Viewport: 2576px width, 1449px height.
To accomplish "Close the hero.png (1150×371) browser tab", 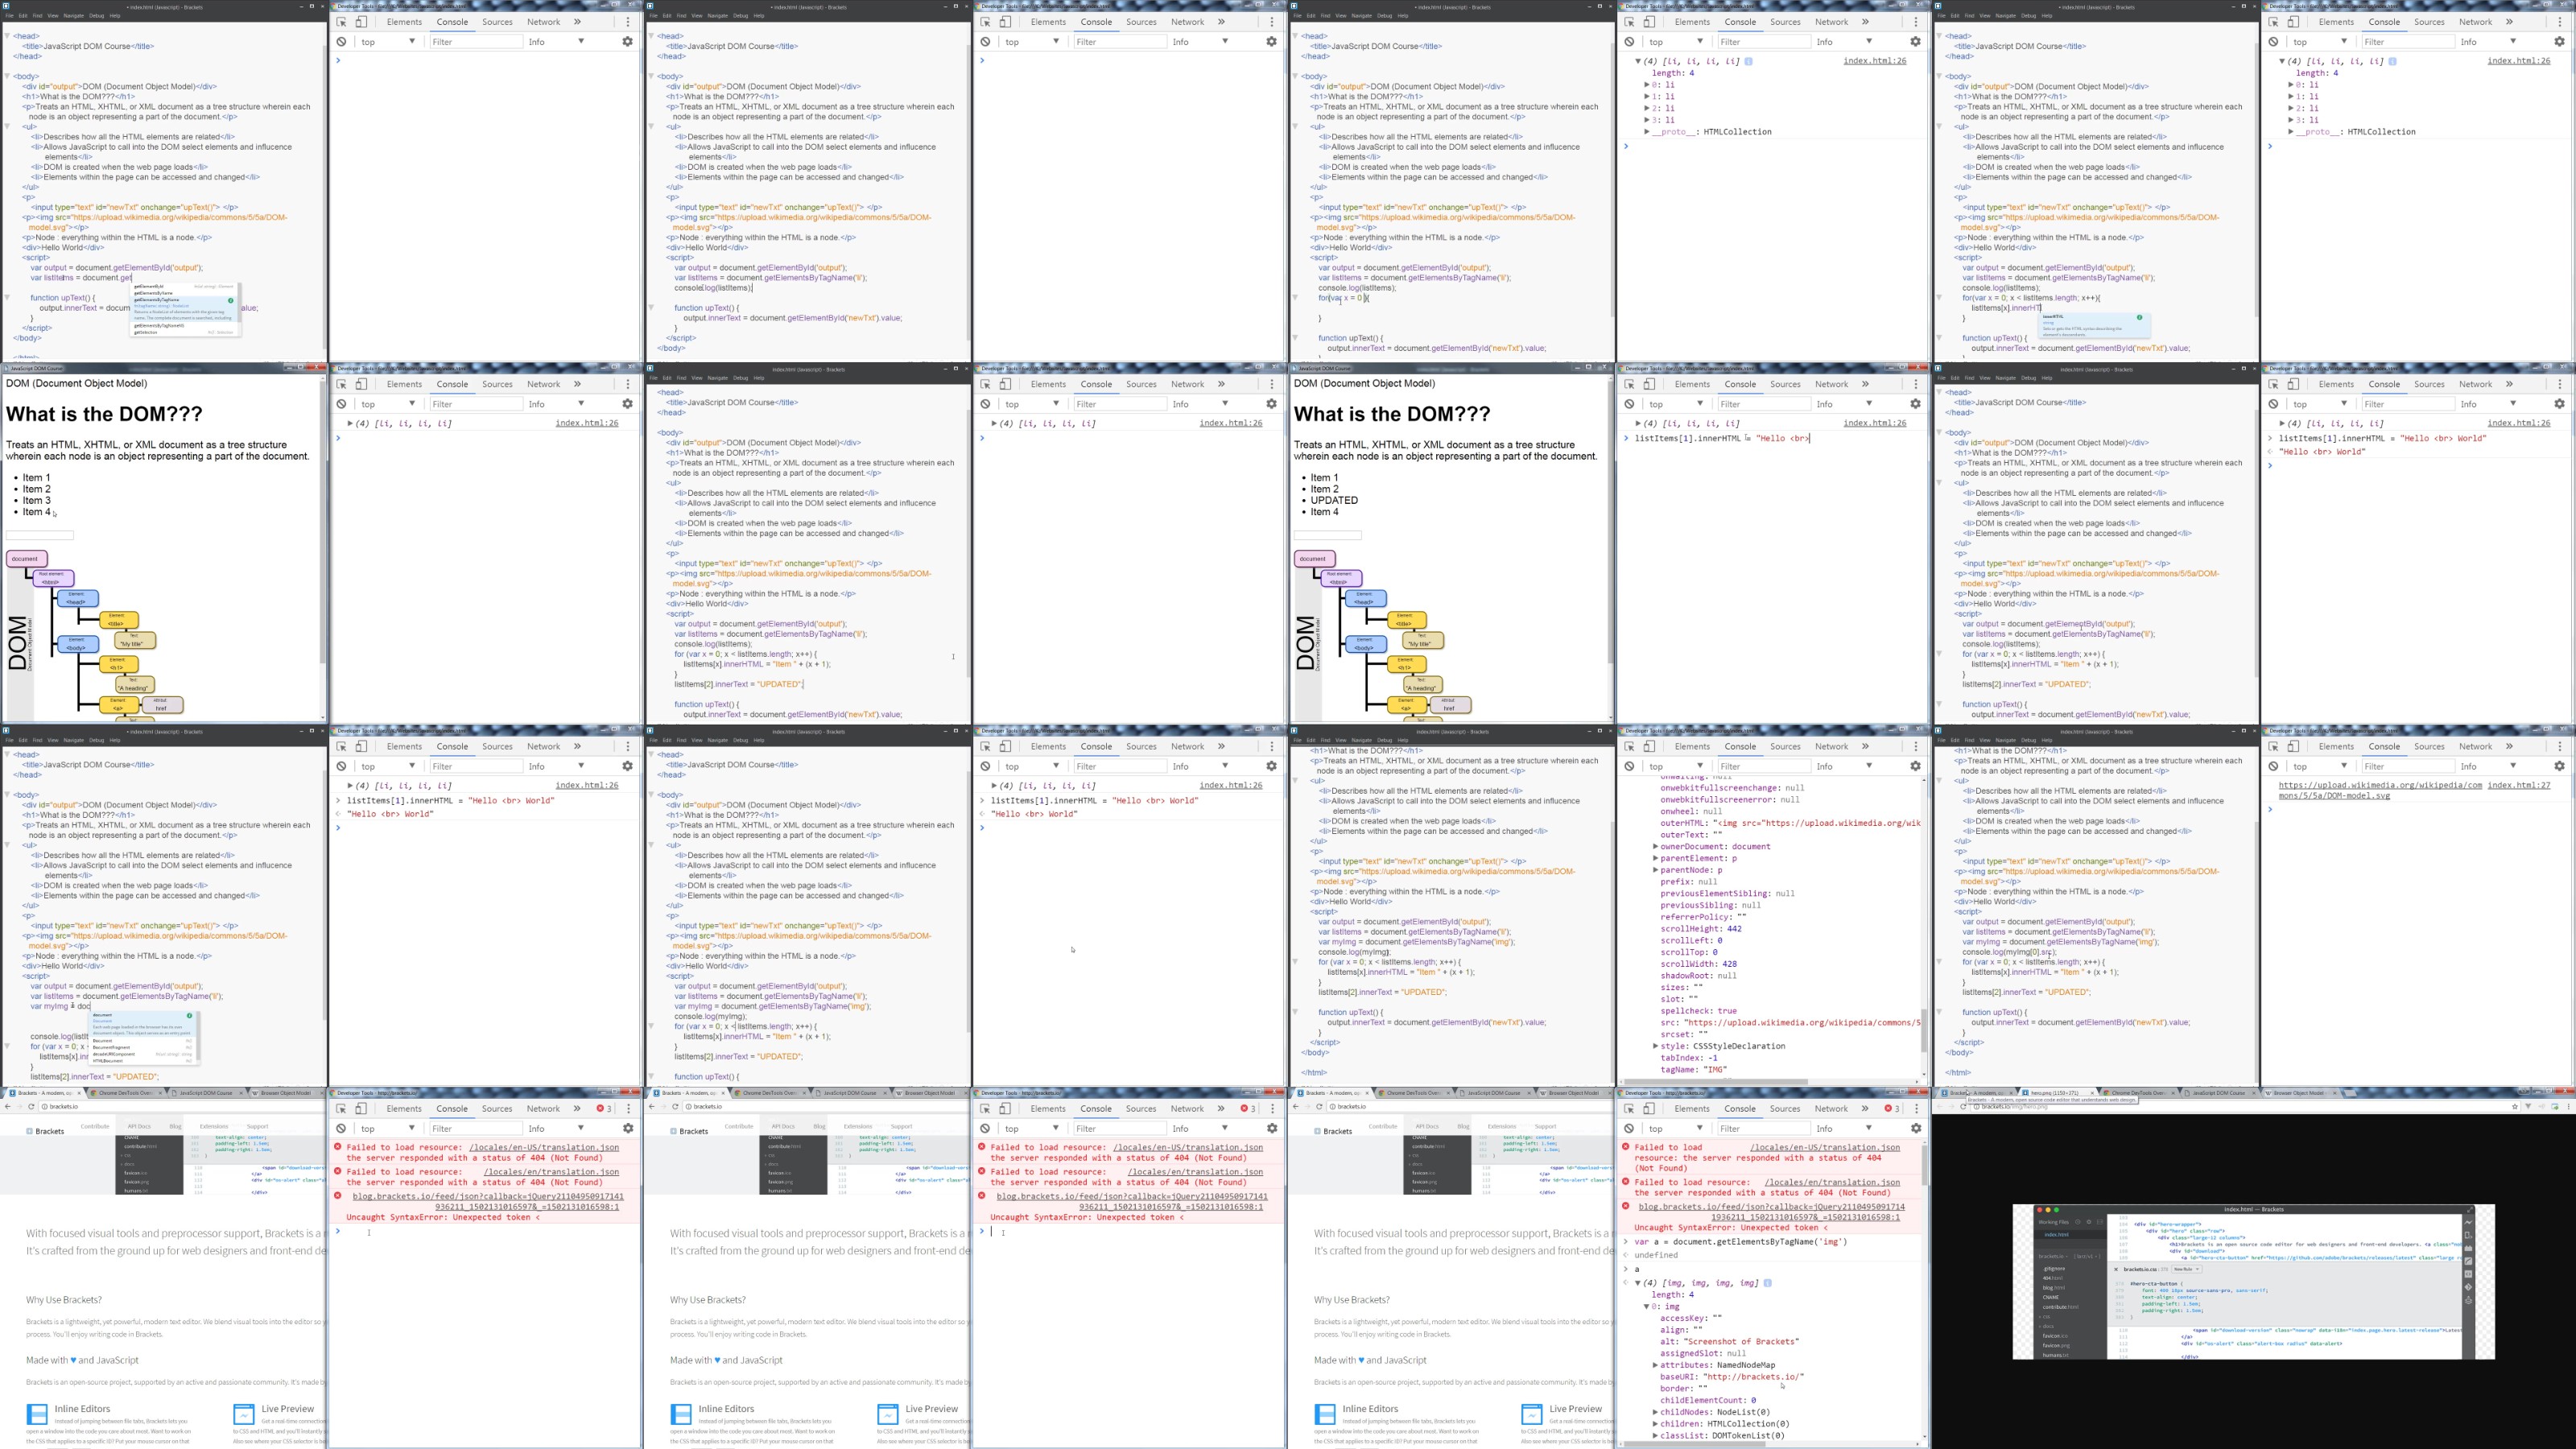I will tap(2092, 1093).
